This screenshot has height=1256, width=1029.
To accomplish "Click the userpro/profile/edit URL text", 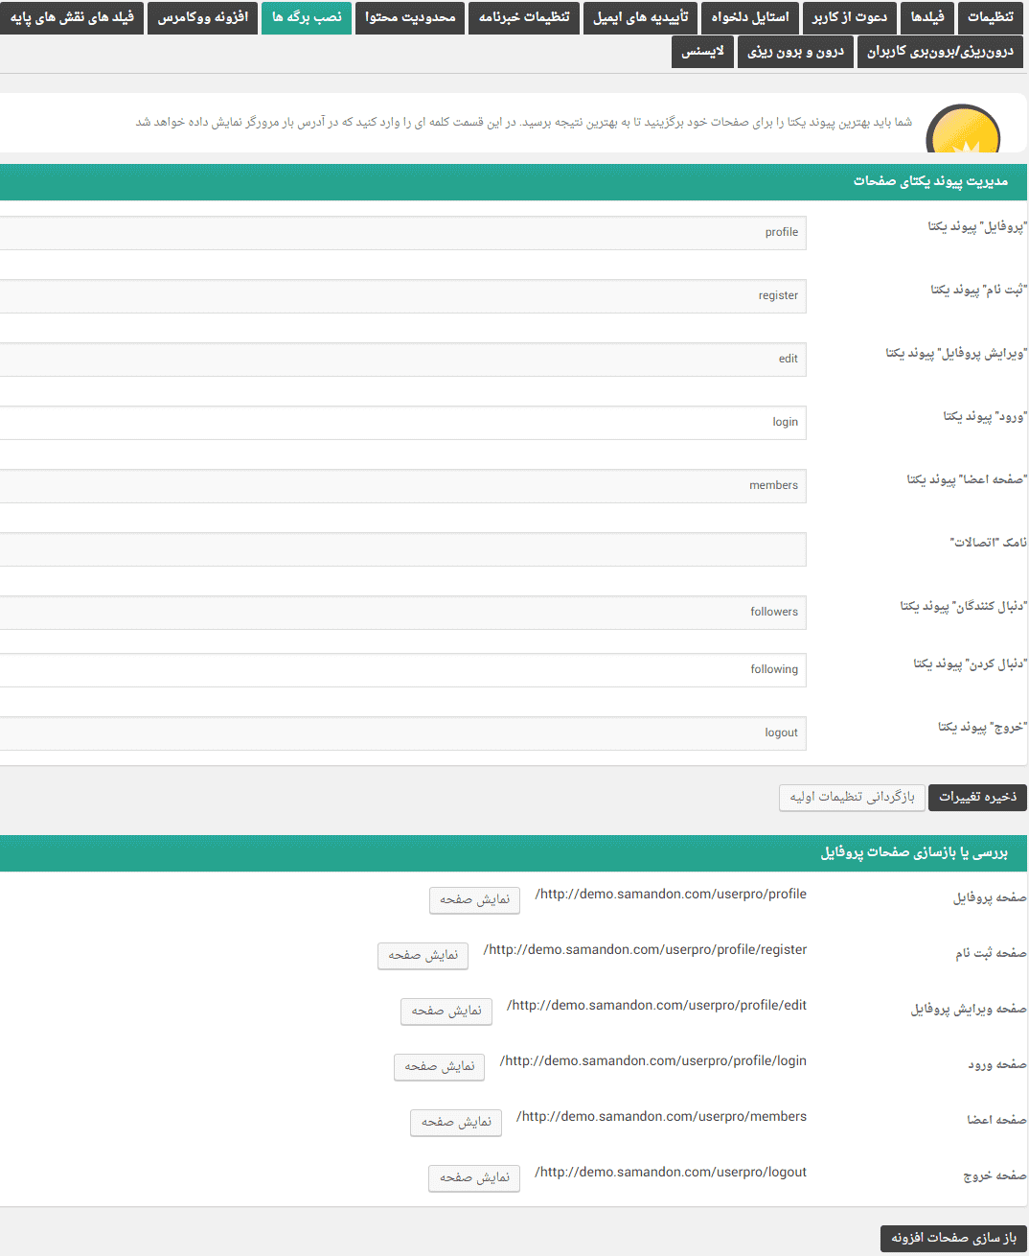I will (656, 1006).
